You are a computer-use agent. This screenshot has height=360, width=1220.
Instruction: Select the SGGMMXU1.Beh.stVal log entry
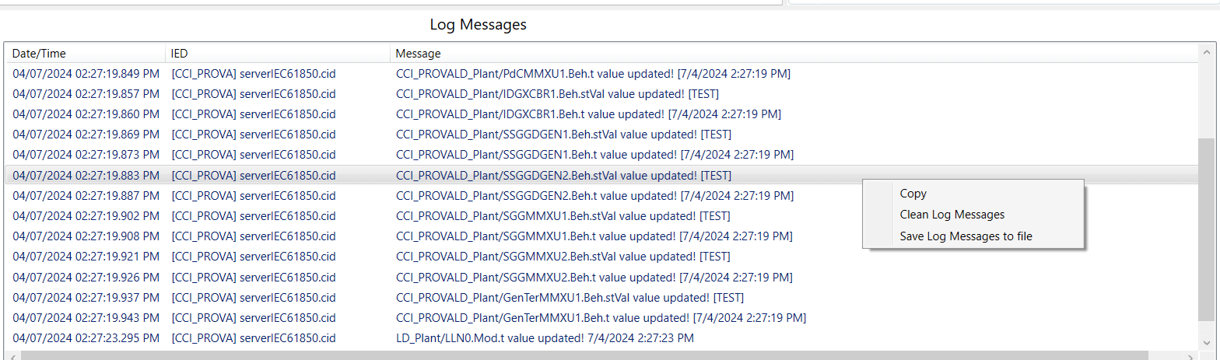(x=602, y=215)
